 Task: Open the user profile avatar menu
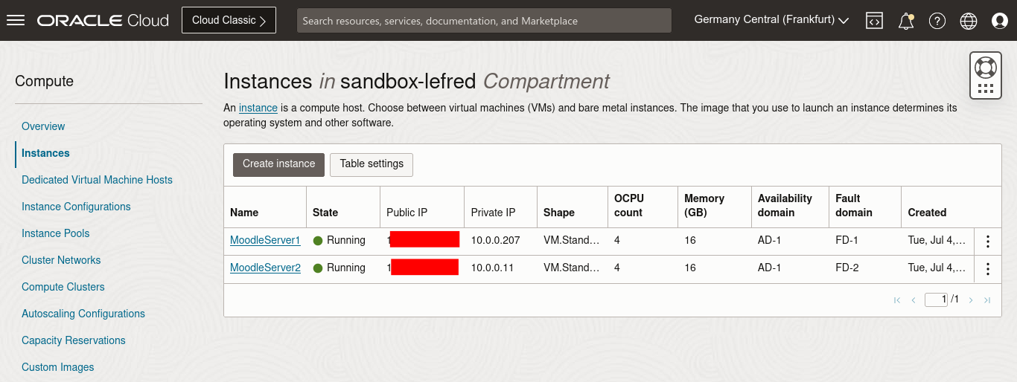click(x=1000, y=21)
